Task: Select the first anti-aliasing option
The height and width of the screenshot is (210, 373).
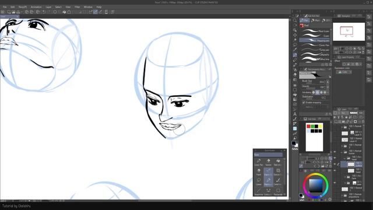Action: pos(314,92)
